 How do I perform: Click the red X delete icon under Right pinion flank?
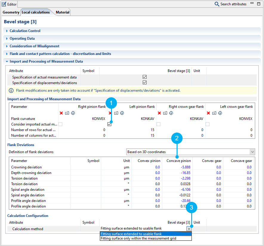[x=61, y=113]
